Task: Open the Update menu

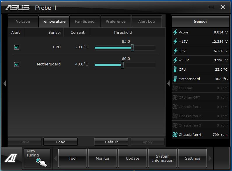Action: click(133, 158)
